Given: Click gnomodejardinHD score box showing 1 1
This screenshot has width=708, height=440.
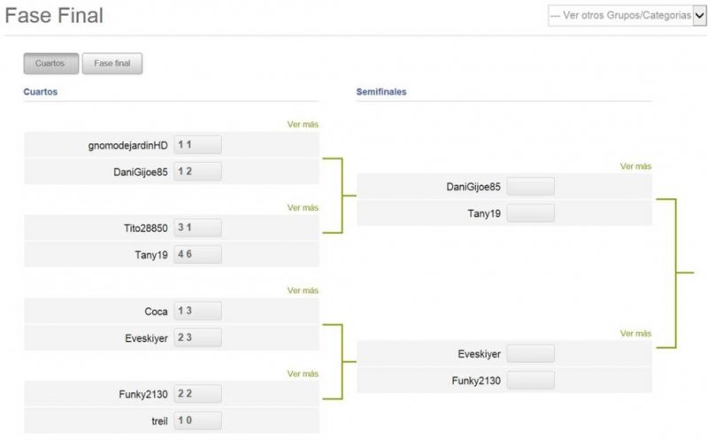Looking at the screenshot, I should [197, 144].
